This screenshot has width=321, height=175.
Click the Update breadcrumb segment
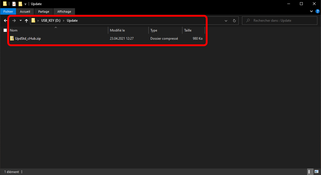pyautogui.click(x=72, y=21)
